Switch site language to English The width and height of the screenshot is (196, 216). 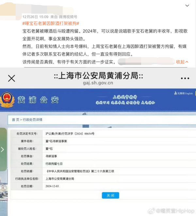189,93
